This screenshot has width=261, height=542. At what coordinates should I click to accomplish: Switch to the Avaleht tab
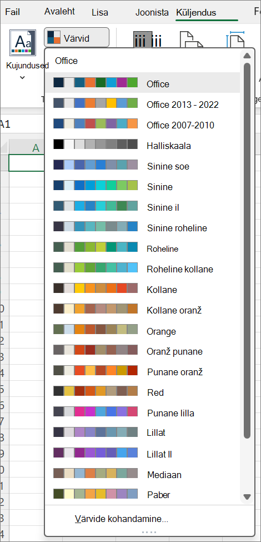pyautogui.click(x=59, y=12)
